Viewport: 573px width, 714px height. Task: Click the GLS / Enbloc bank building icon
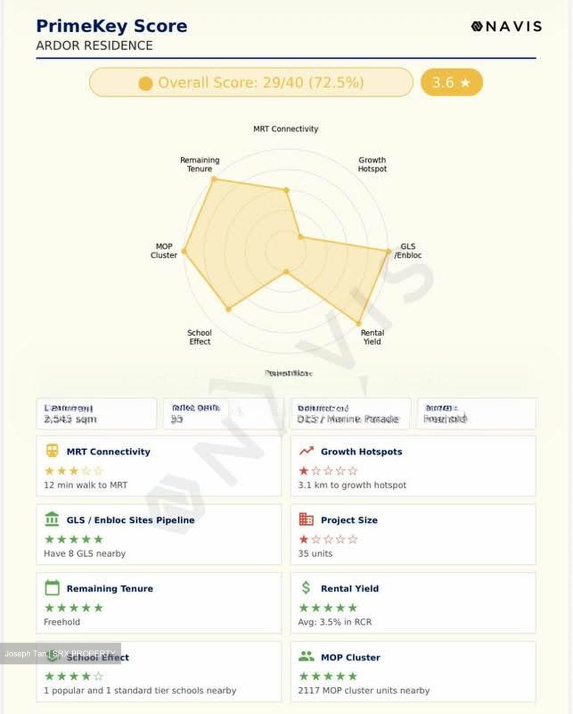[x=52, y=519]
